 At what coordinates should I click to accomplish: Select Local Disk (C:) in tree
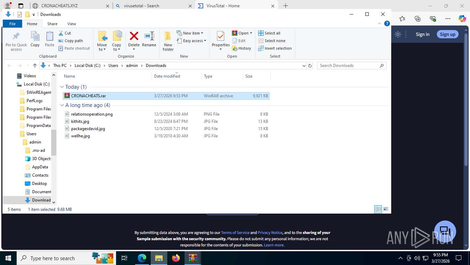pyautogui.click(x=36, y=84)
